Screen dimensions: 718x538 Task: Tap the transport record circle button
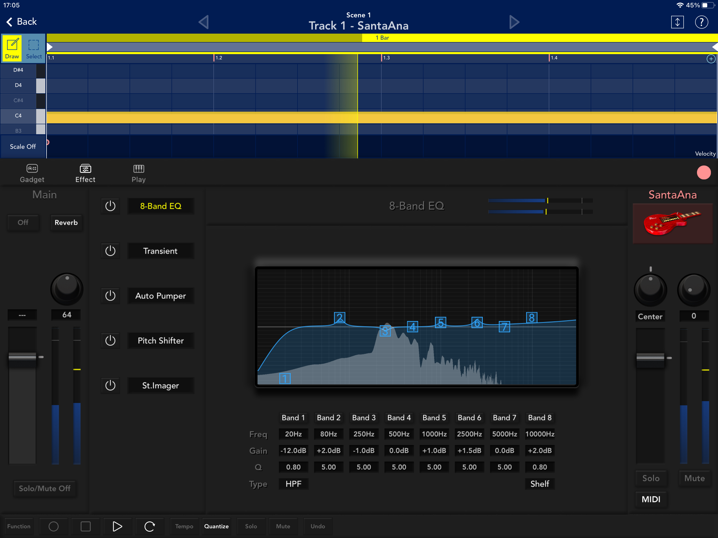tap(54, 526)
